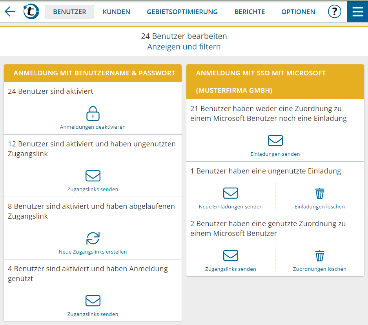Viewport: 368px width, 325px height.
Task: Switch to the BERICHTE menu tab
Action: pyautogui.click(x=250, y=12)
